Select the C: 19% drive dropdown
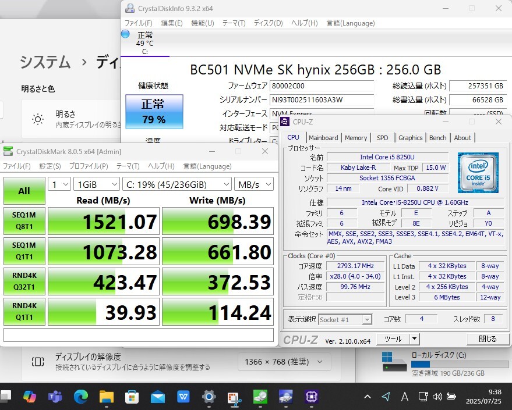Viewport: 512px width, 410px height. pos(176,184)
